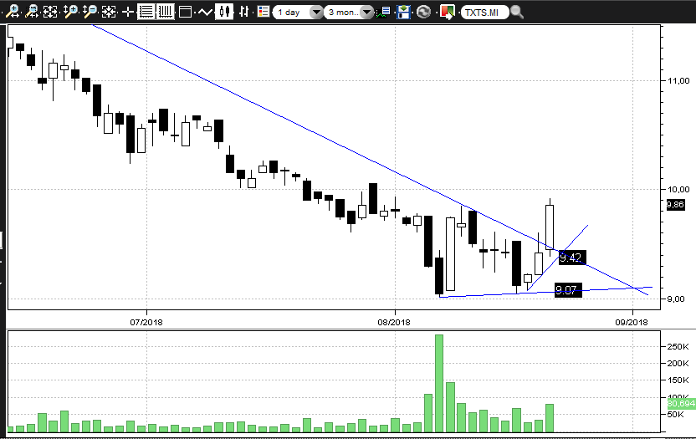Toggle vertical grid lines

[x=166, y=12]
